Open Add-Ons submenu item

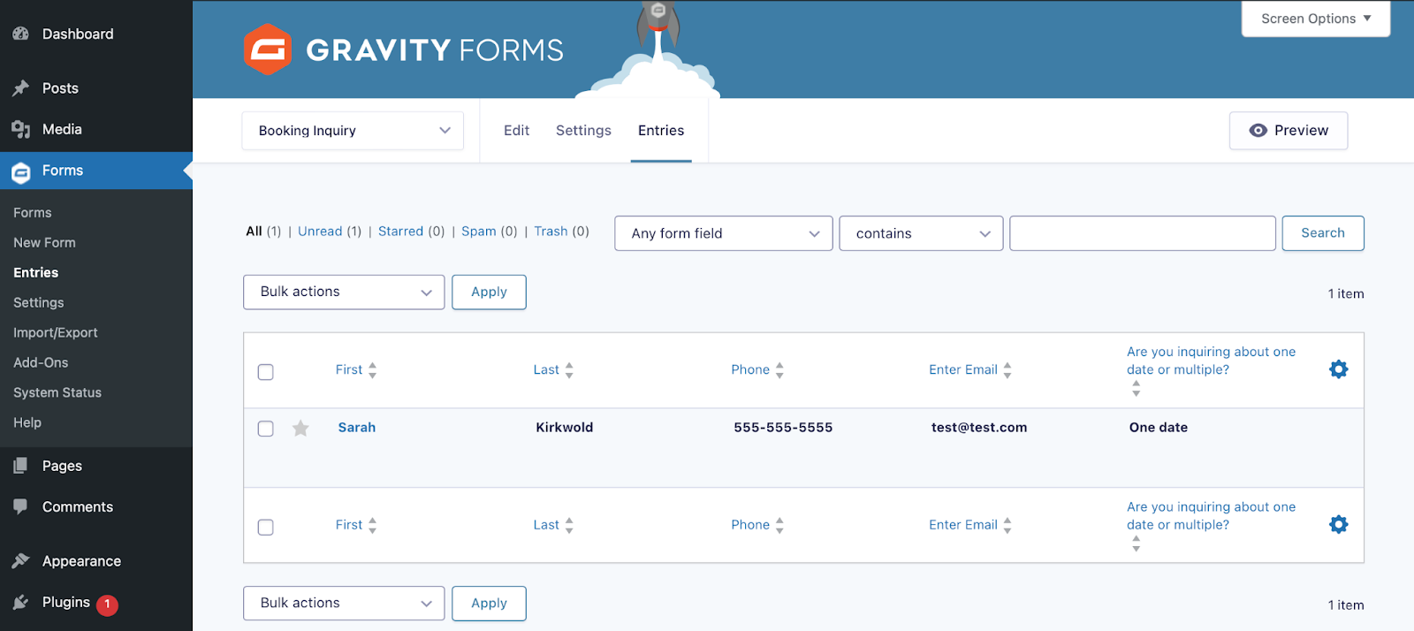[41, 363]
